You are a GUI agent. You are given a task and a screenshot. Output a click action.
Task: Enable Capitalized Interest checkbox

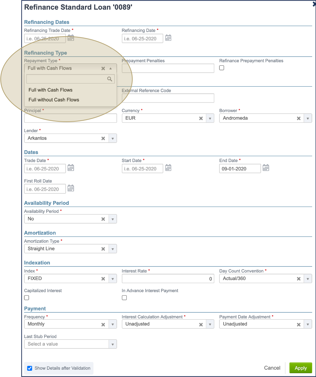tap(27, 298)
